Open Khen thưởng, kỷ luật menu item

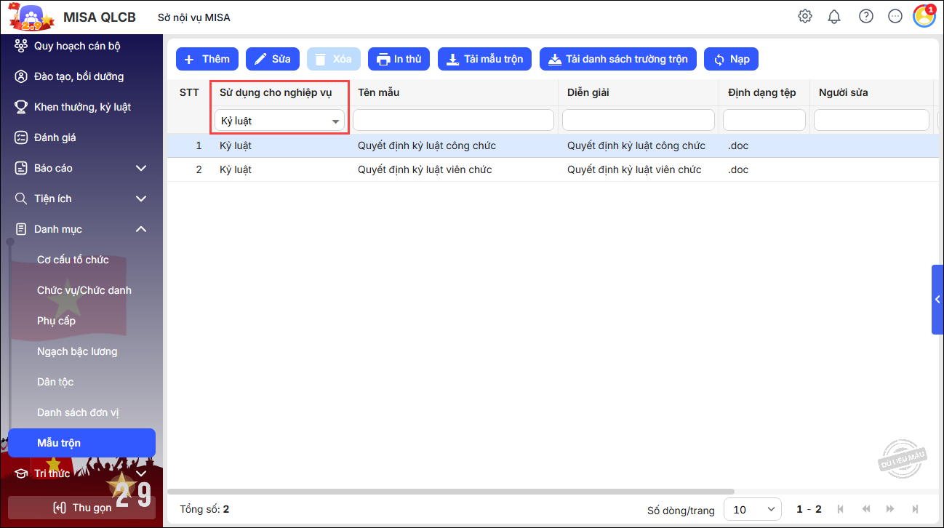point(82,107)
